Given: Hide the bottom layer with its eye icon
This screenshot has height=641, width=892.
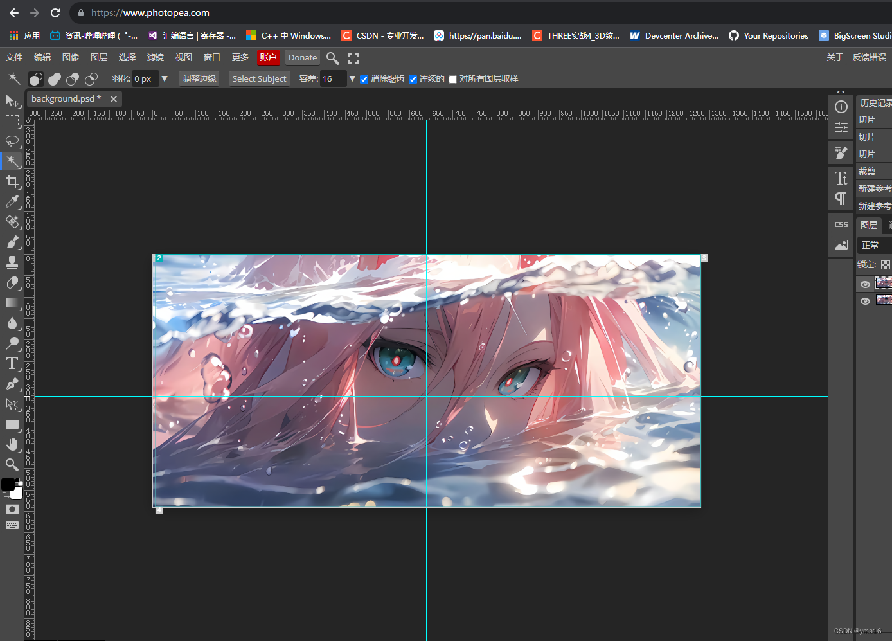Looking at the screenshot, I should (865, 301).
